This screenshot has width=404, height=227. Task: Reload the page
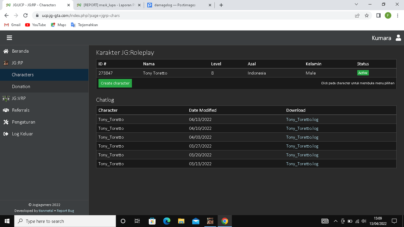click(26, 15)
